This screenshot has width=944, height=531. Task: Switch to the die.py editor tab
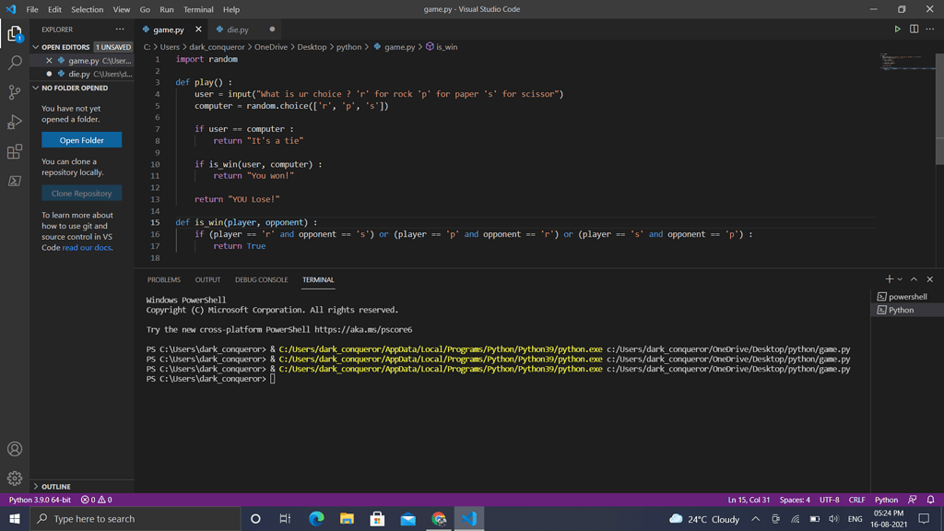point(237,29)
